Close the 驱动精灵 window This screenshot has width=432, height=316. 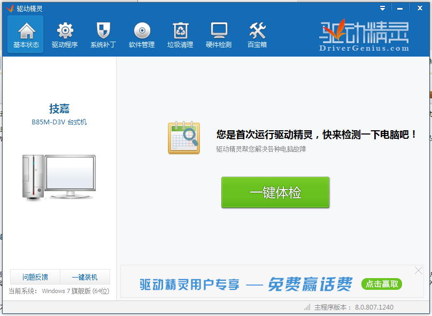point(420,8)
